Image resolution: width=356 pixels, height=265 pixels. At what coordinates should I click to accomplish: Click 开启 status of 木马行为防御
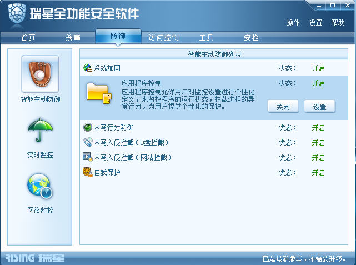318,128
